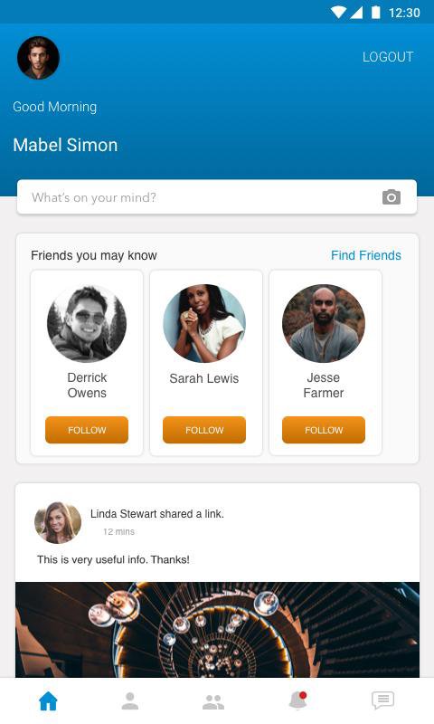Image resolution: width=434 pixels, height=724 pixels.
Task: Open notifications bell icon
Action: pos(298,700)
